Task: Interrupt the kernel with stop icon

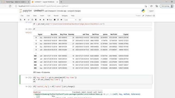Action: 55,20
